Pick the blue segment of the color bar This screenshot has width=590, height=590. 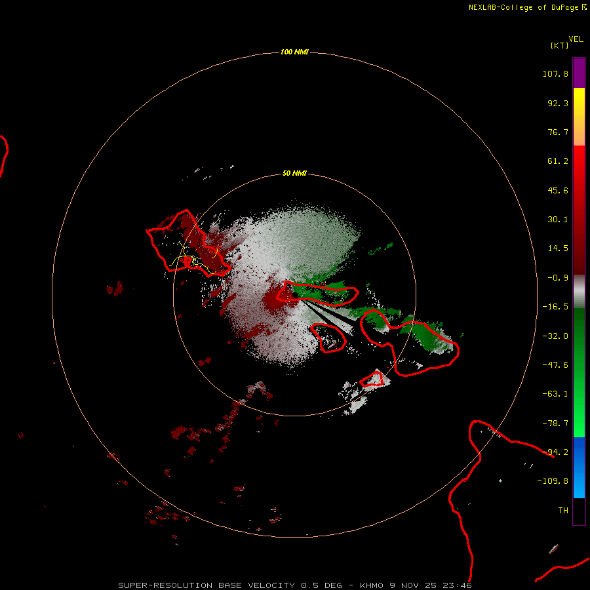coord(579,467)
